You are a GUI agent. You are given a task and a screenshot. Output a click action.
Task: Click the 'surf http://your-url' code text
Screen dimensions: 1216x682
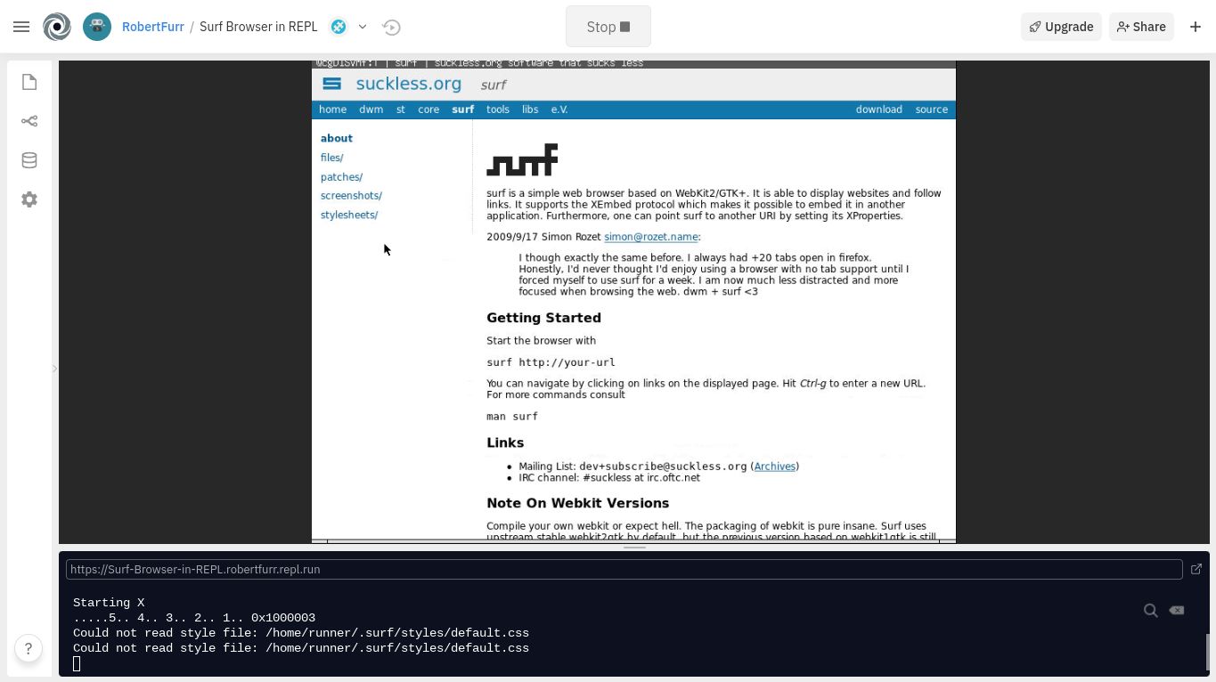[x=551, y=362]
